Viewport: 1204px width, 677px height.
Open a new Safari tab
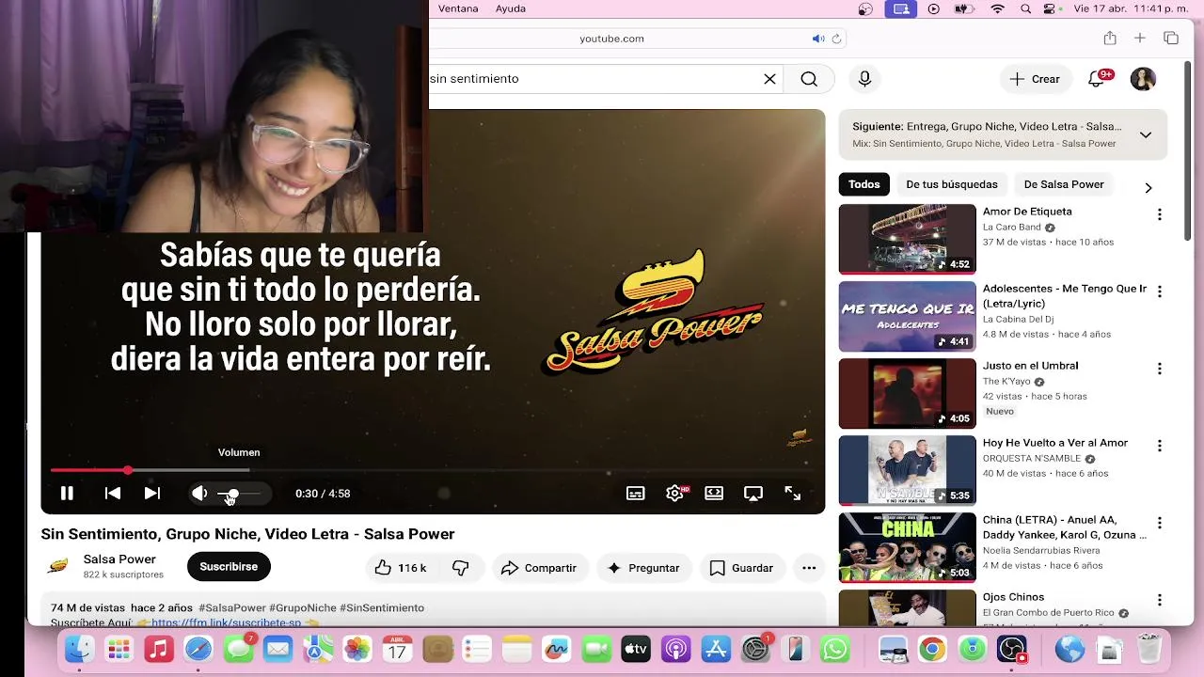[1139, 39]
